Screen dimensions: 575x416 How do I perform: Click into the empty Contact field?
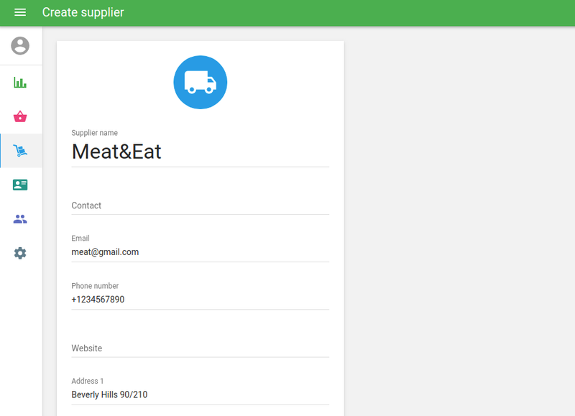pos(200,205)
